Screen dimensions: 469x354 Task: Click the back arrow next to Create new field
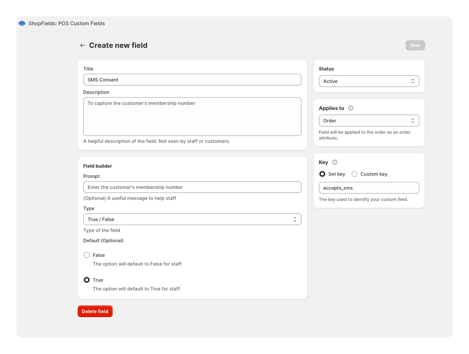[x=83, y=45]
